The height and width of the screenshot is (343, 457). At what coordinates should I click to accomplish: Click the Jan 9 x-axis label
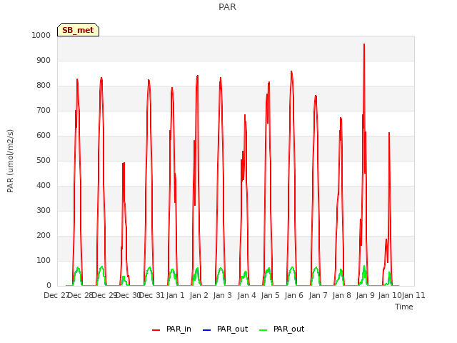click(x=365, y=295)
